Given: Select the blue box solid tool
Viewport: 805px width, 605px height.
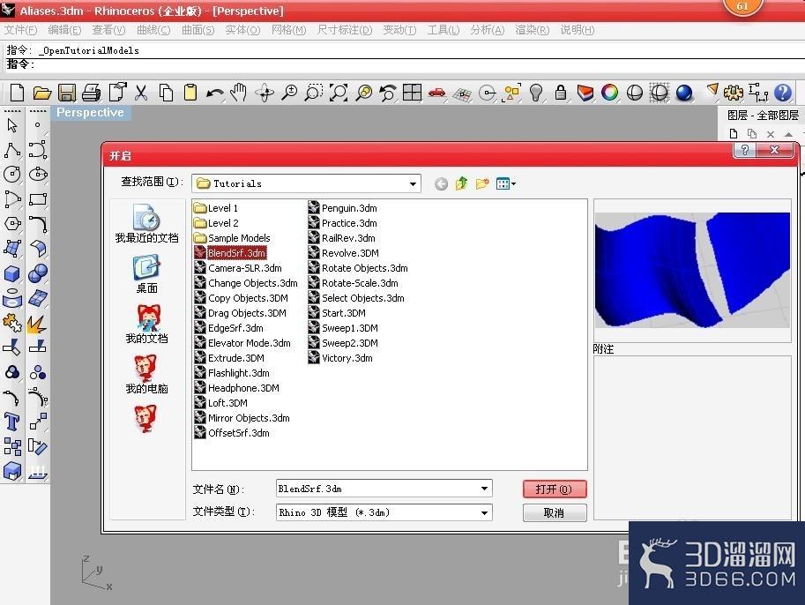Looking at the screenshot, I should 12,273.
